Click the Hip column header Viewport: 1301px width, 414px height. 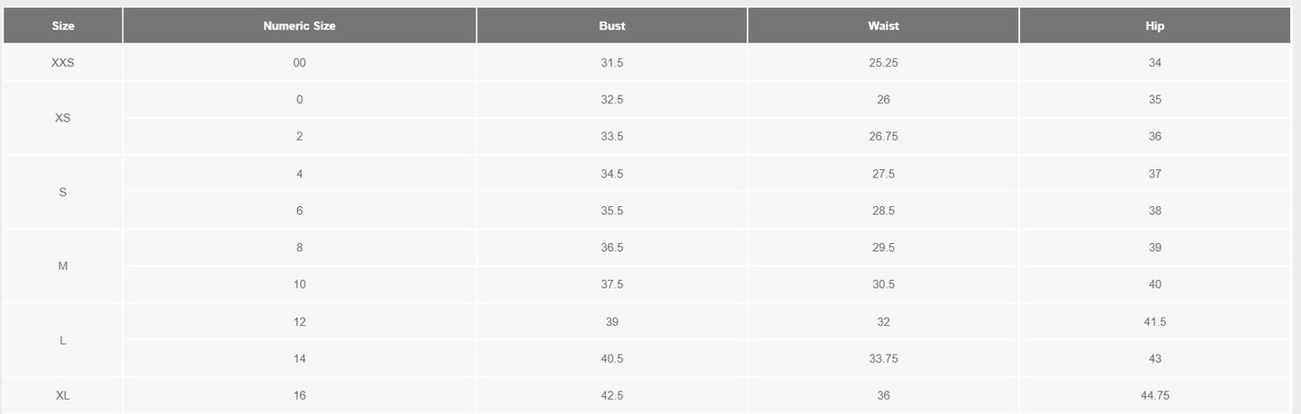click(1155, 26)
